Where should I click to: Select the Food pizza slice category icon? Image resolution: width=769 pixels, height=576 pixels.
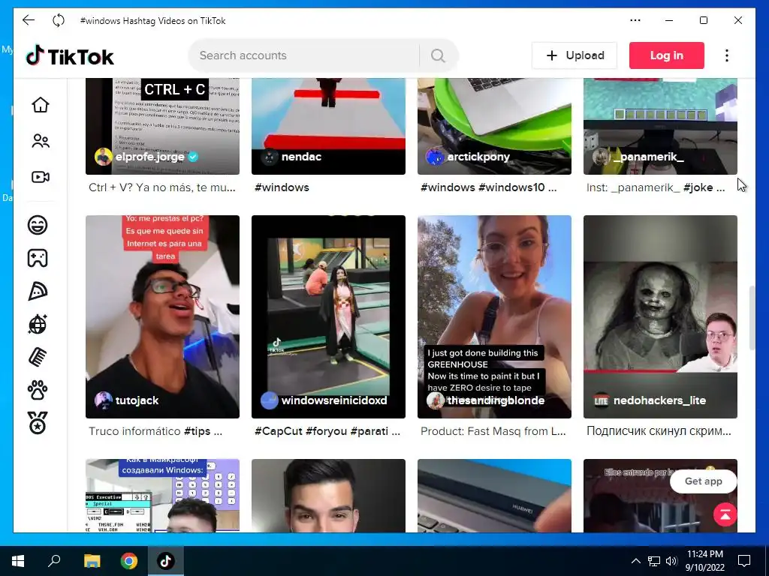38,292
